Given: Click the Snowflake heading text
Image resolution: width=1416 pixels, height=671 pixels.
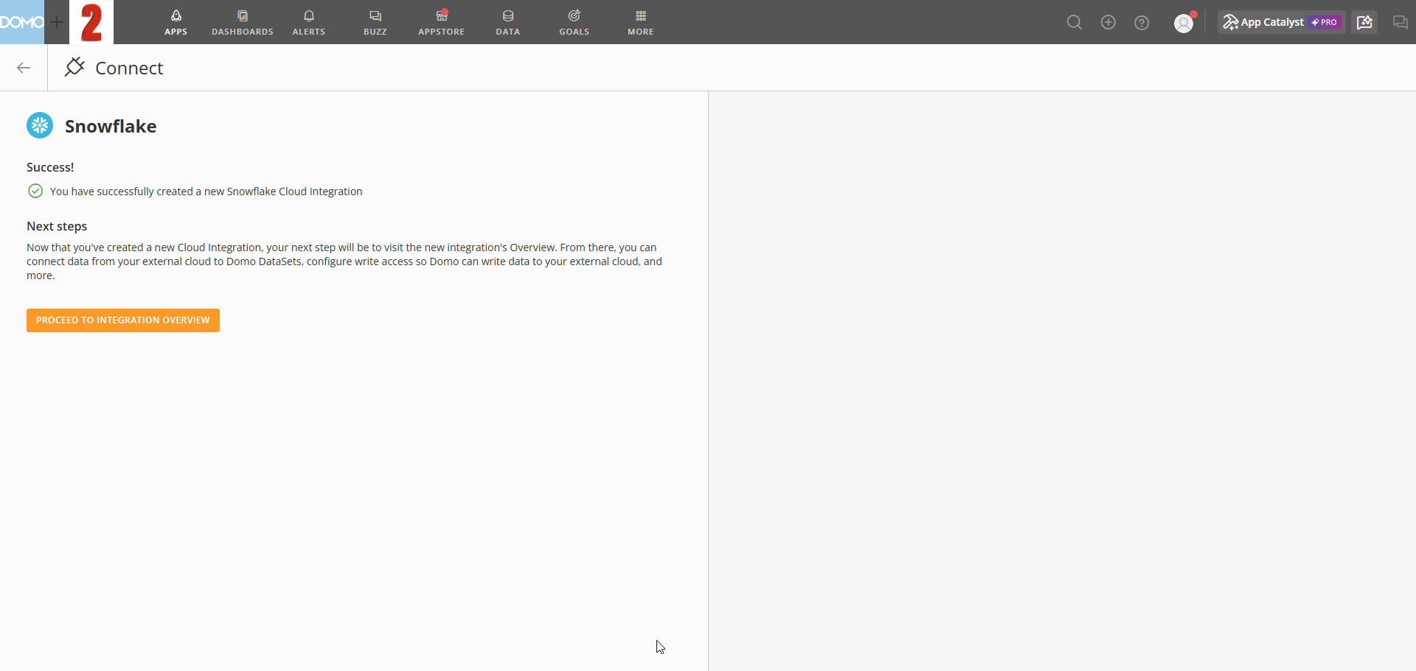Looking at the screenshot, I should pyautogui.click(x=111, y=126).
